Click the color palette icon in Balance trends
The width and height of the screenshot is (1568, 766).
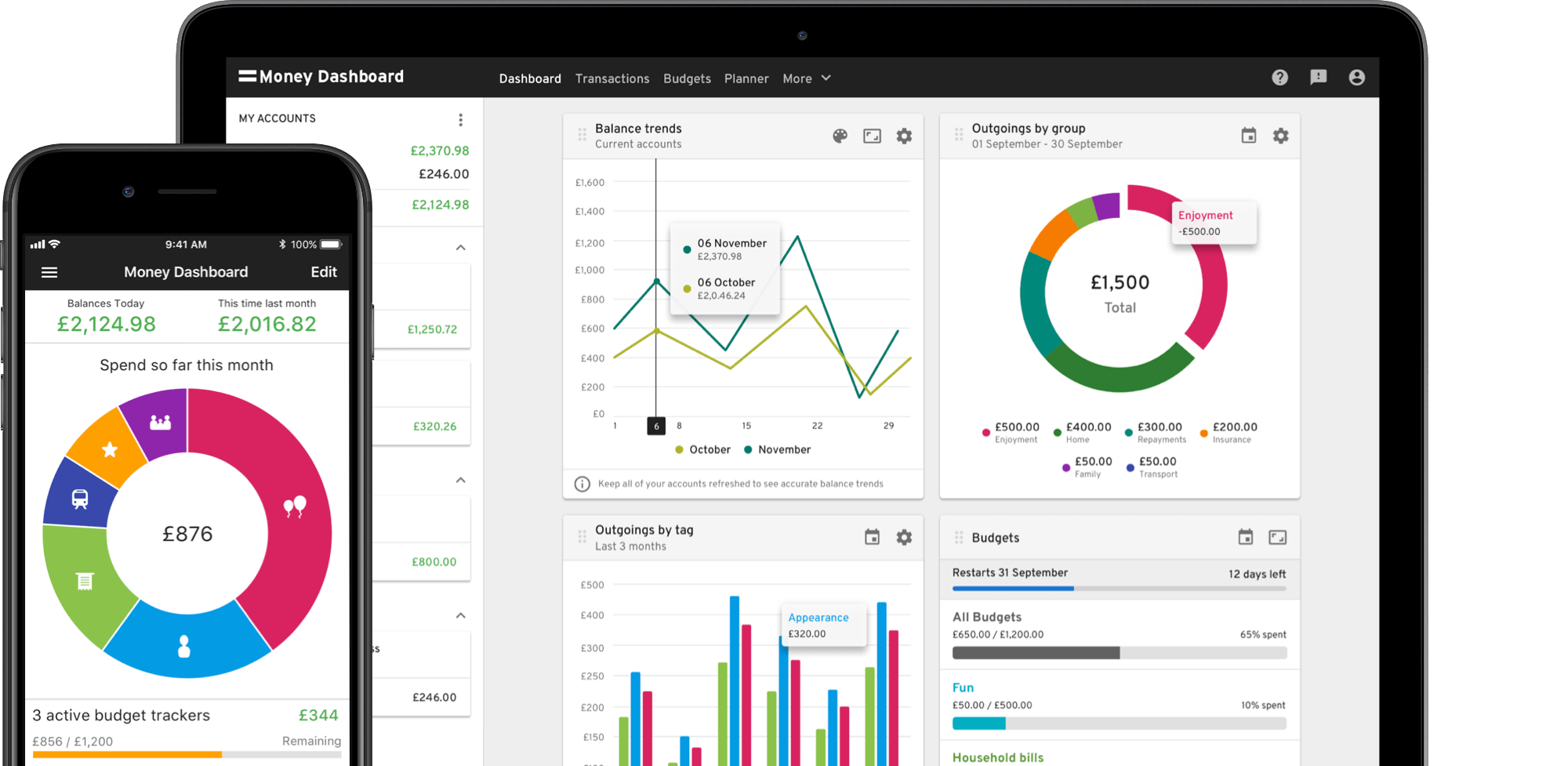coord(840,136)
